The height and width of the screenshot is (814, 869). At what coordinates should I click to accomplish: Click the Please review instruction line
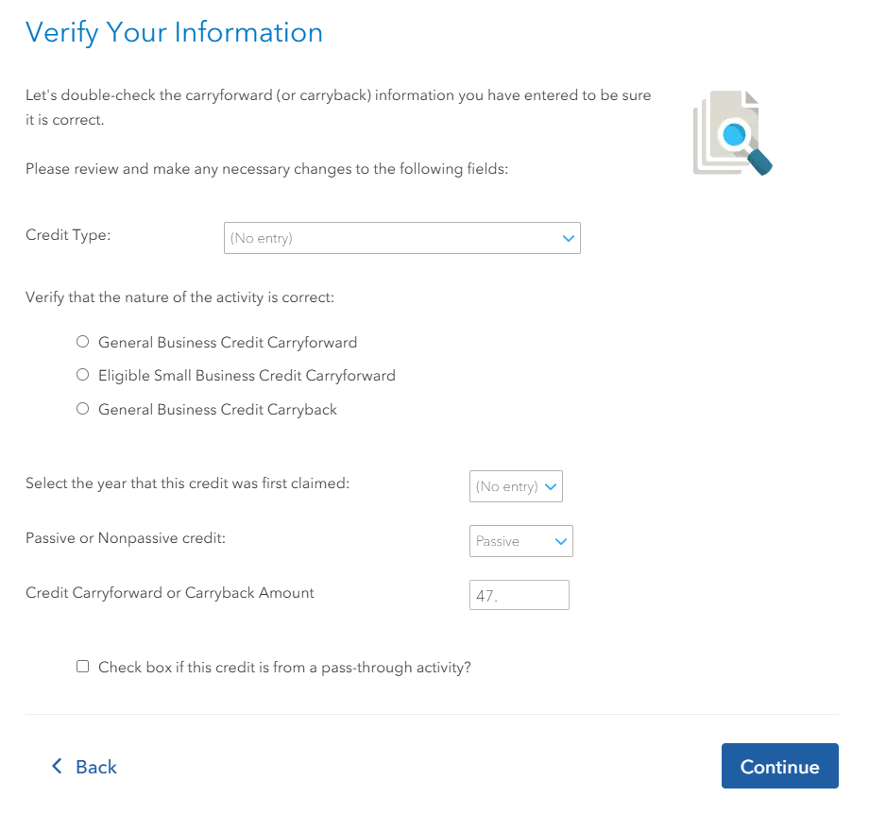pyautogui.click(x=266, y=169)
